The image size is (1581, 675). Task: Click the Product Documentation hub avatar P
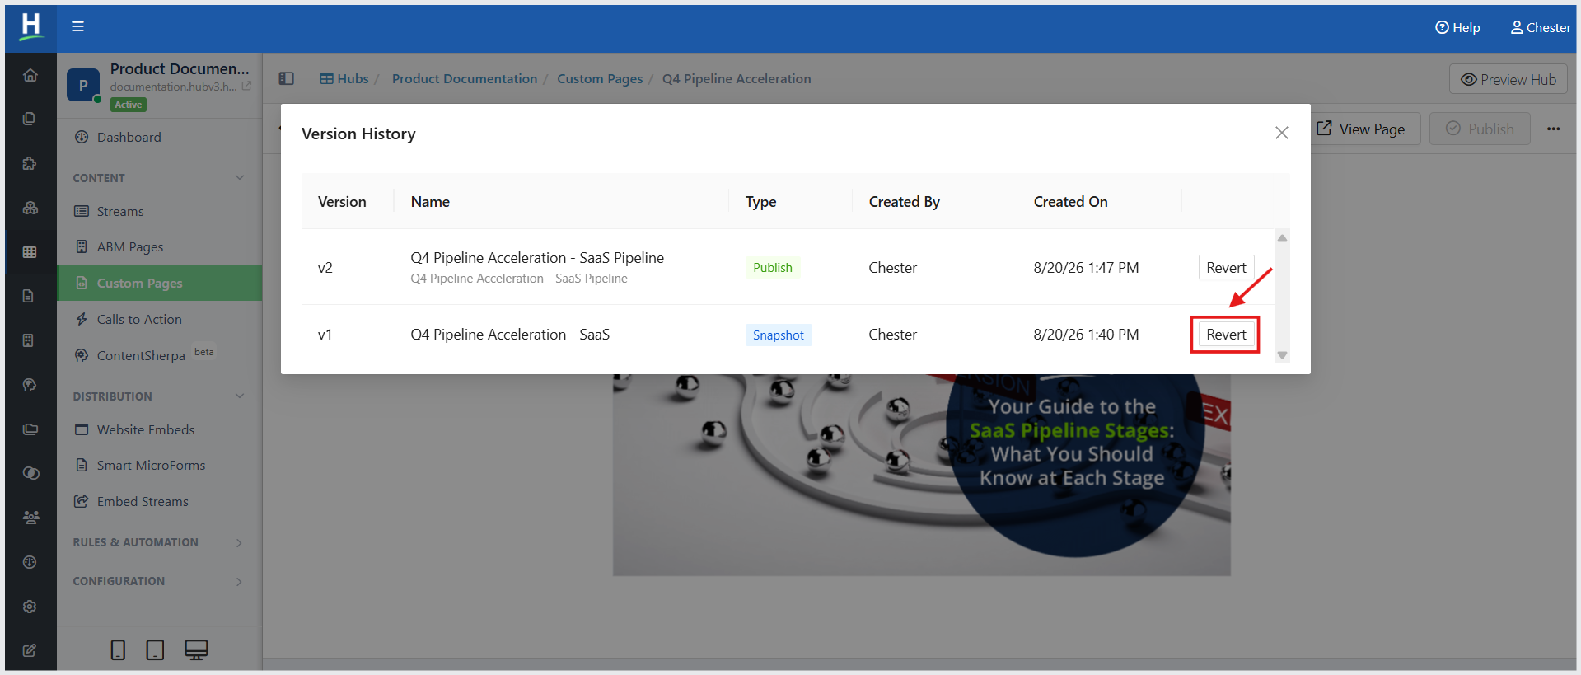click(83, 85)
